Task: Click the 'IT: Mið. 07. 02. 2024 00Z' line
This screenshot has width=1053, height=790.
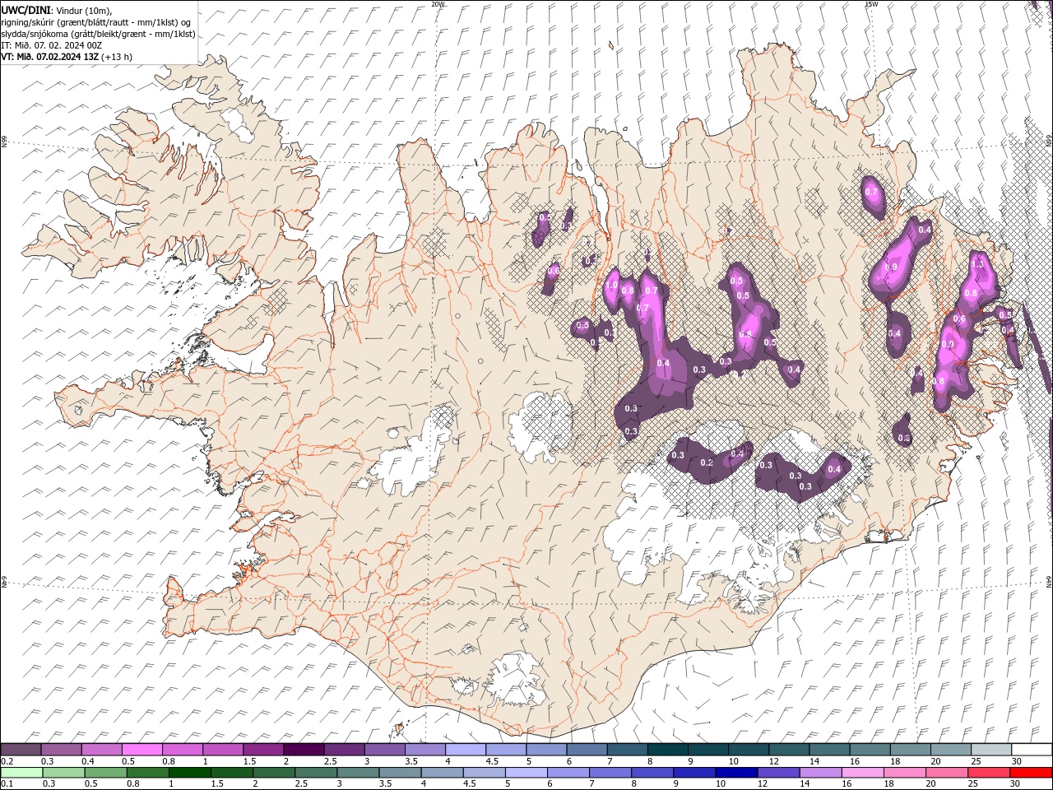Action: click(52, 45)
